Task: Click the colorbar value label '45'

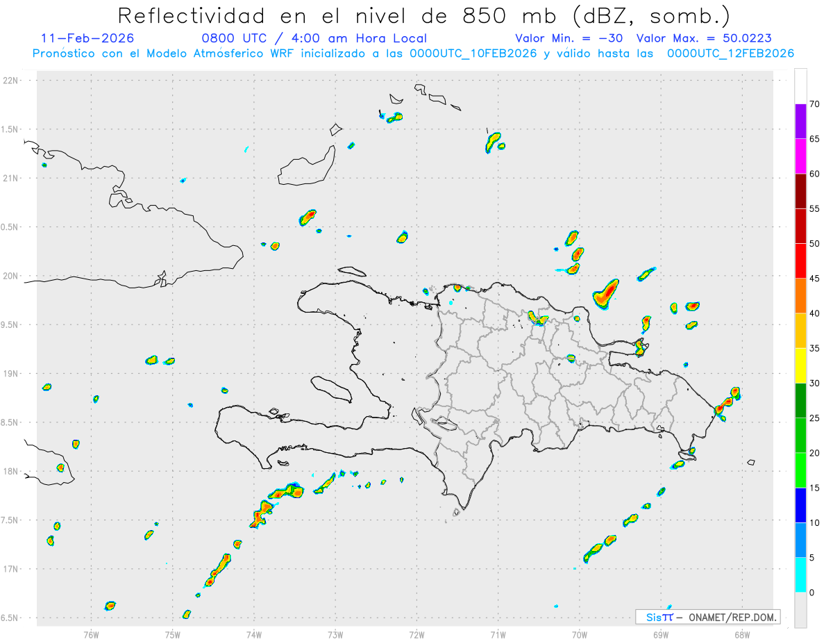Action: tap(815, 279)
